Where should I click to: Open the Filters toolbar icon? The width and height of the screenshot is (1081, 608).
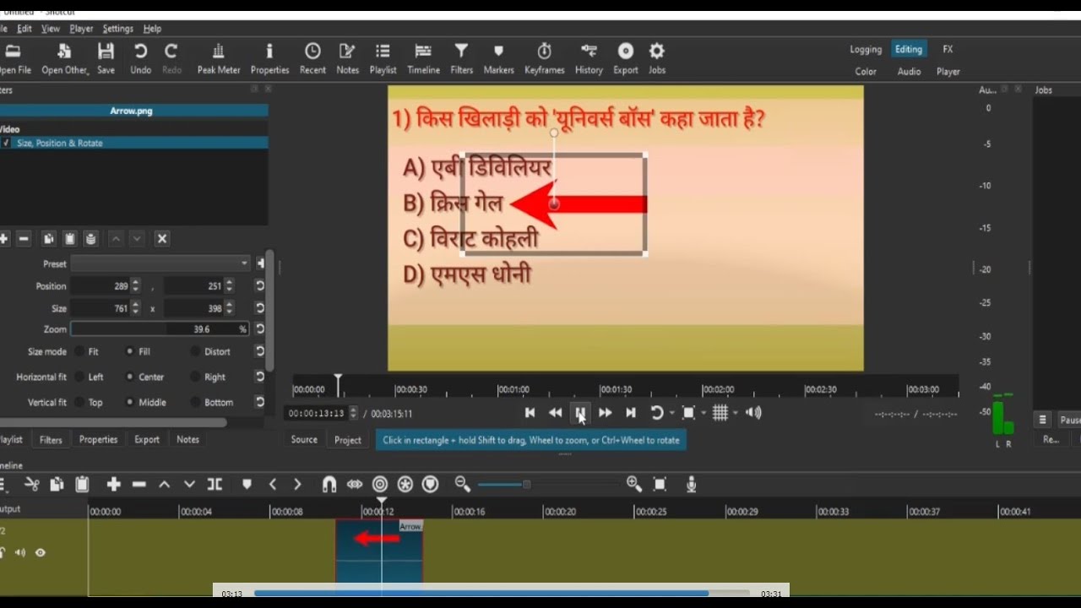461,58
